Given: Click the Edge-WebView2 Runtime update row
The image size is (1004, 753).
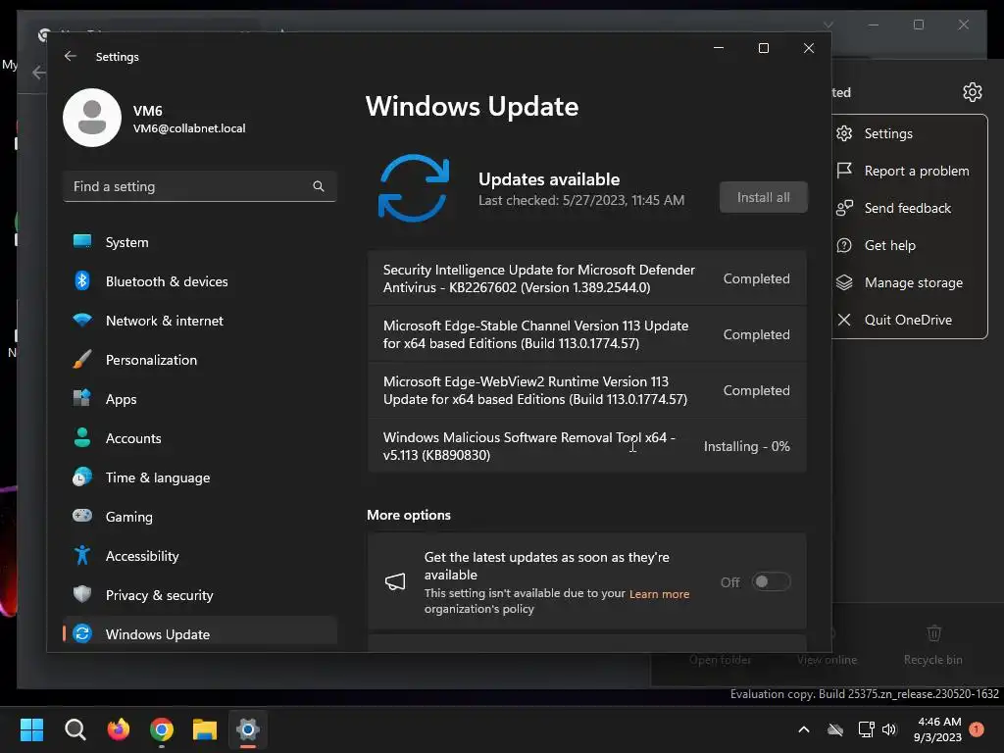Looking at the screenshot, I should coord(586,390).
